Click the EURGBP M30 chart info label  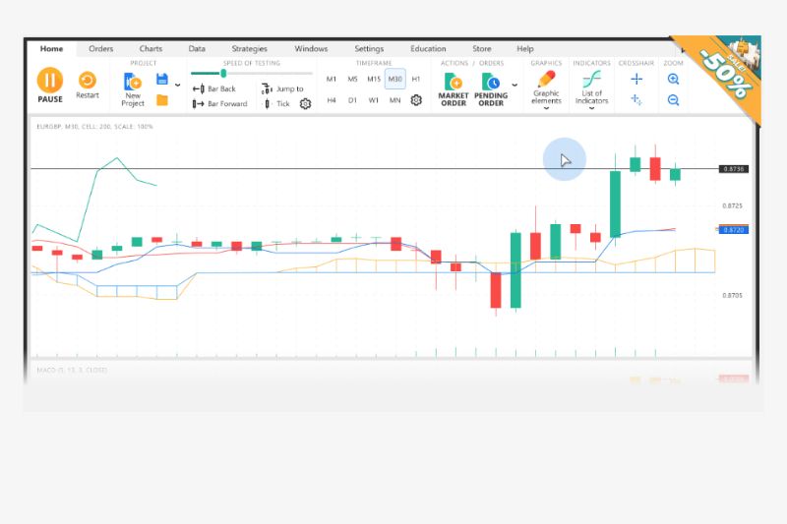click(94, 127)
